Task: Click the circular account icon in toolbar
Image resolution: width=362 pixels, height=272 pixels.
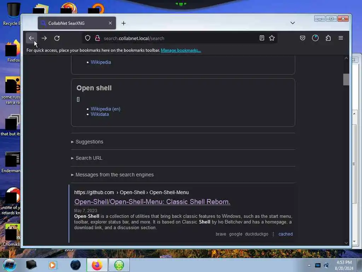Action: (x=315, y=38)
